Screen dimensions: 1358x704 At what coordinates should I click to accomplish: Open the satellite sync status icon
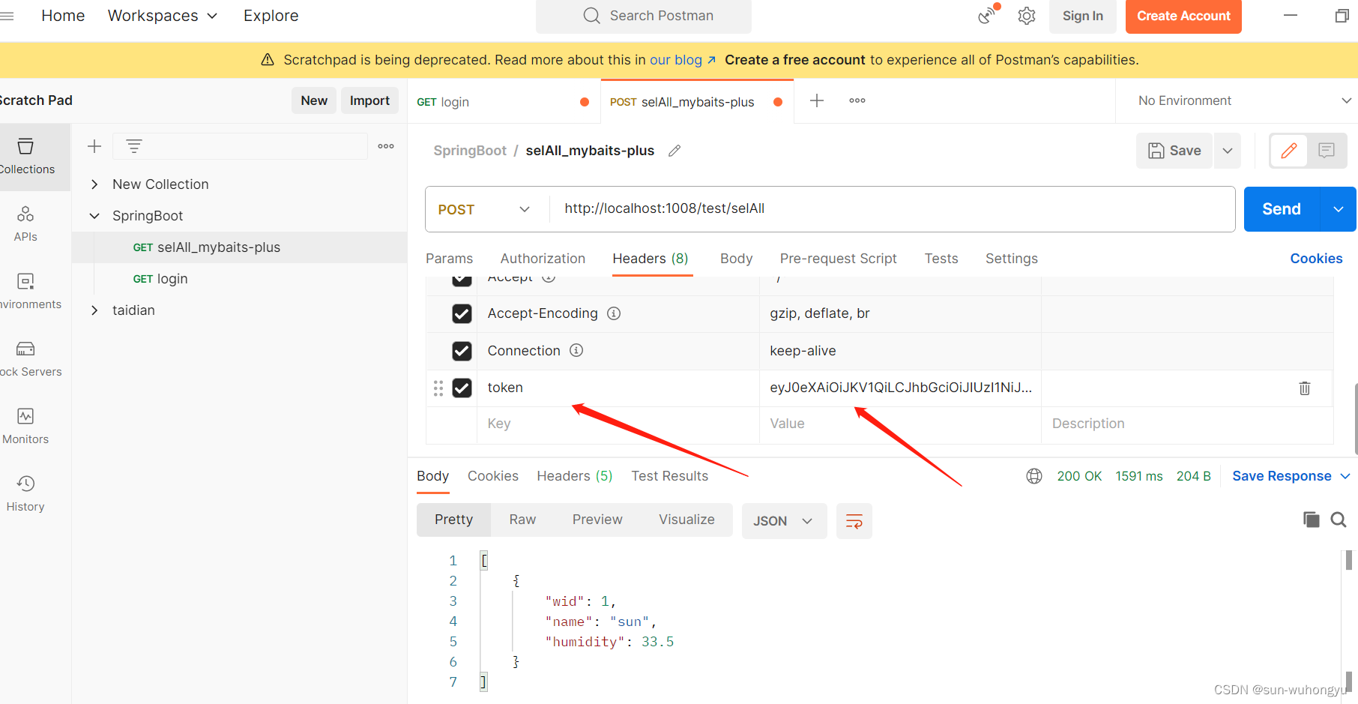[988, 15]
